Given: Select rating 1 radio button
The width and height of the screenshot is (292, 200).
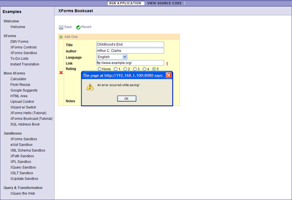Looking at the screenshot, I should [115, 69].
